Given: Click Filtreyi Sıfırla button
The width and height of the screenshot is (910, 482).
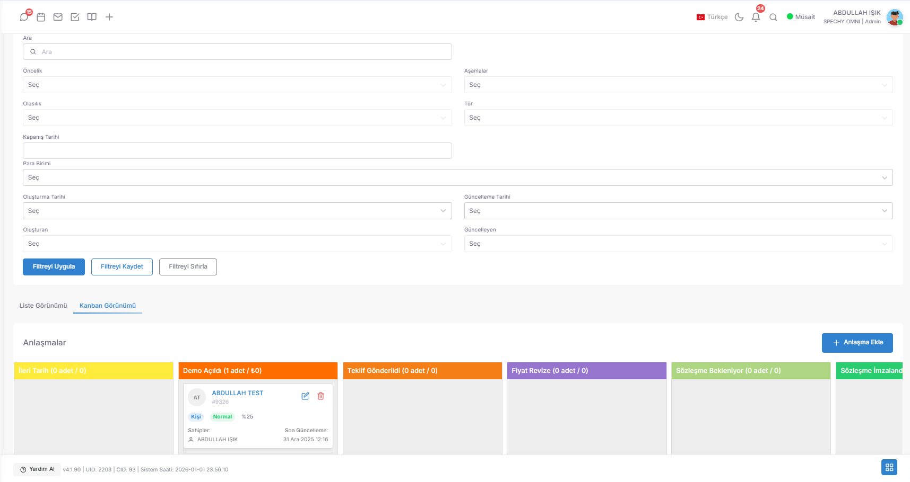Looking at the screenshot, I should (x=188, y=267).
